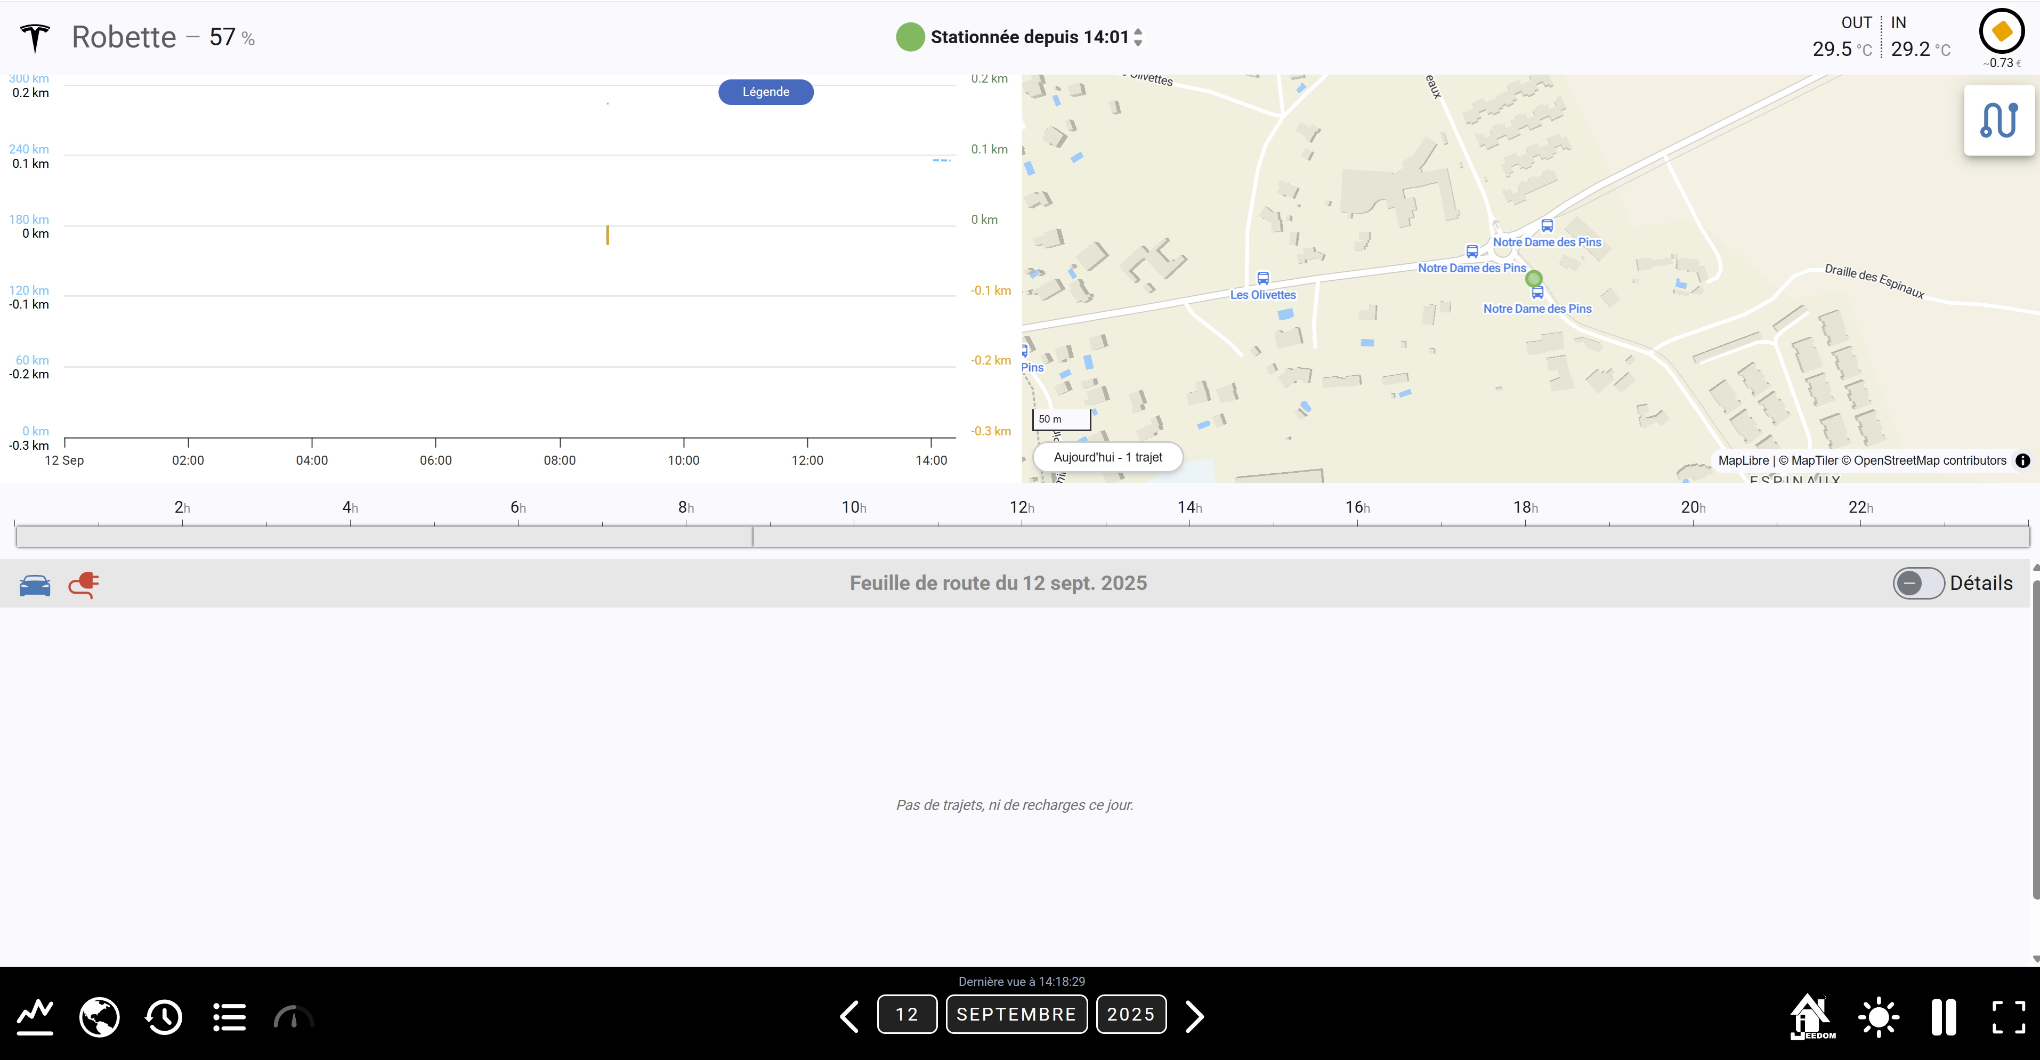The width and height of the screenshot is (2040, 1060).
Task: Click the Aujourd'hui - 1 trajet button
Action: point(1107,457)
